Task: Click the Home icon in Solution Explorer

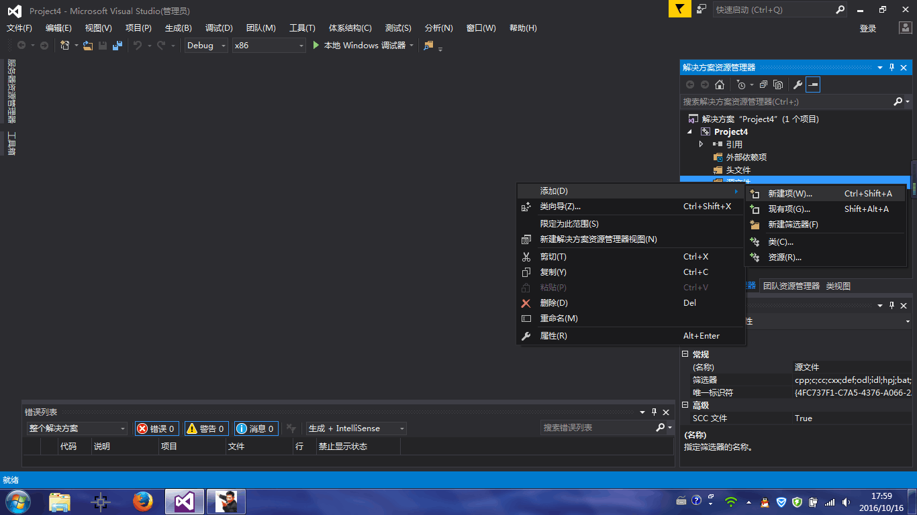Action: click(x=720, y=84)
